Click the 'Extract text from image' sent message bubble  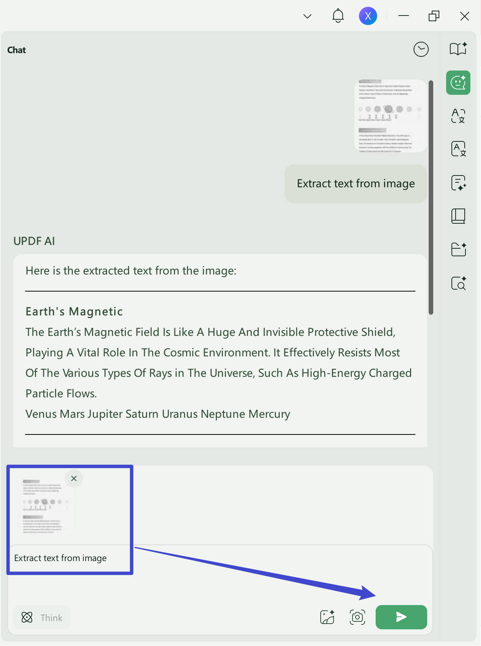[356, 183]
